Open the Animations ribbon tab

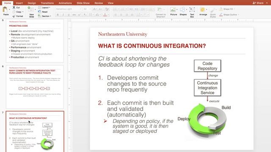pyautogui.click(x=65, y=3)
